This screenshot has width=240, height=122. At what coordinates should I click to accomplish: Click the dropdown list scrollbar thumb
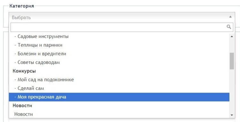(232, 61)
